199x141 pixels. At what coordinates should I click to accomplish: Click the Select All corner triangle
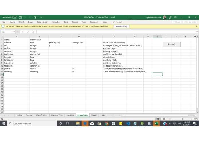(x=2, y=37)
